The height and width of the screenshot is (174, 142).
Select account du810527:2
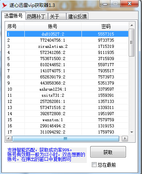pos(53,34)
